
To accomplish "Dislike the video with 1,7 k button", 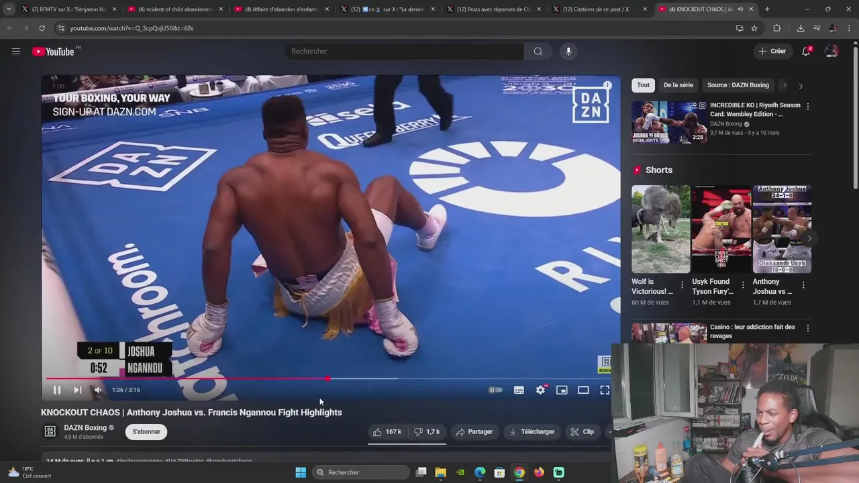I will point(427,432).
